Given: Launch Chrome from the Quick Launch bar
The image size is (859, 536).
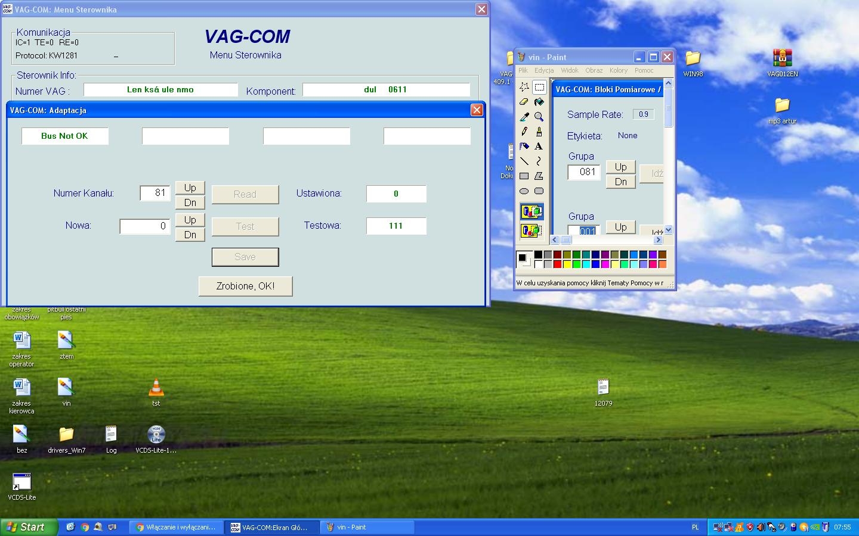Looking at the screenshot, I should [x=85, y=527].
